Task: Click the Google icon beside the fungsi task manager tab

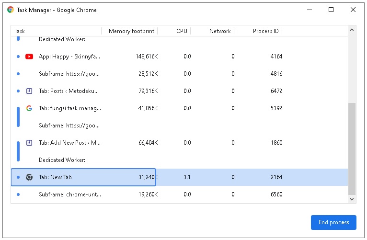Action: click(x=29, y=108)
